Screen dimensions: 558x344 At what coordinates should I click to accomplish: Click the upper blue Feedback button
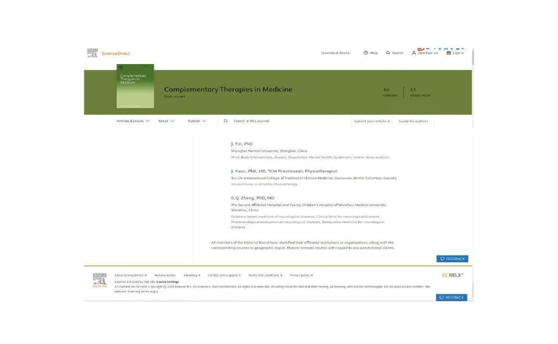[452, 258]
